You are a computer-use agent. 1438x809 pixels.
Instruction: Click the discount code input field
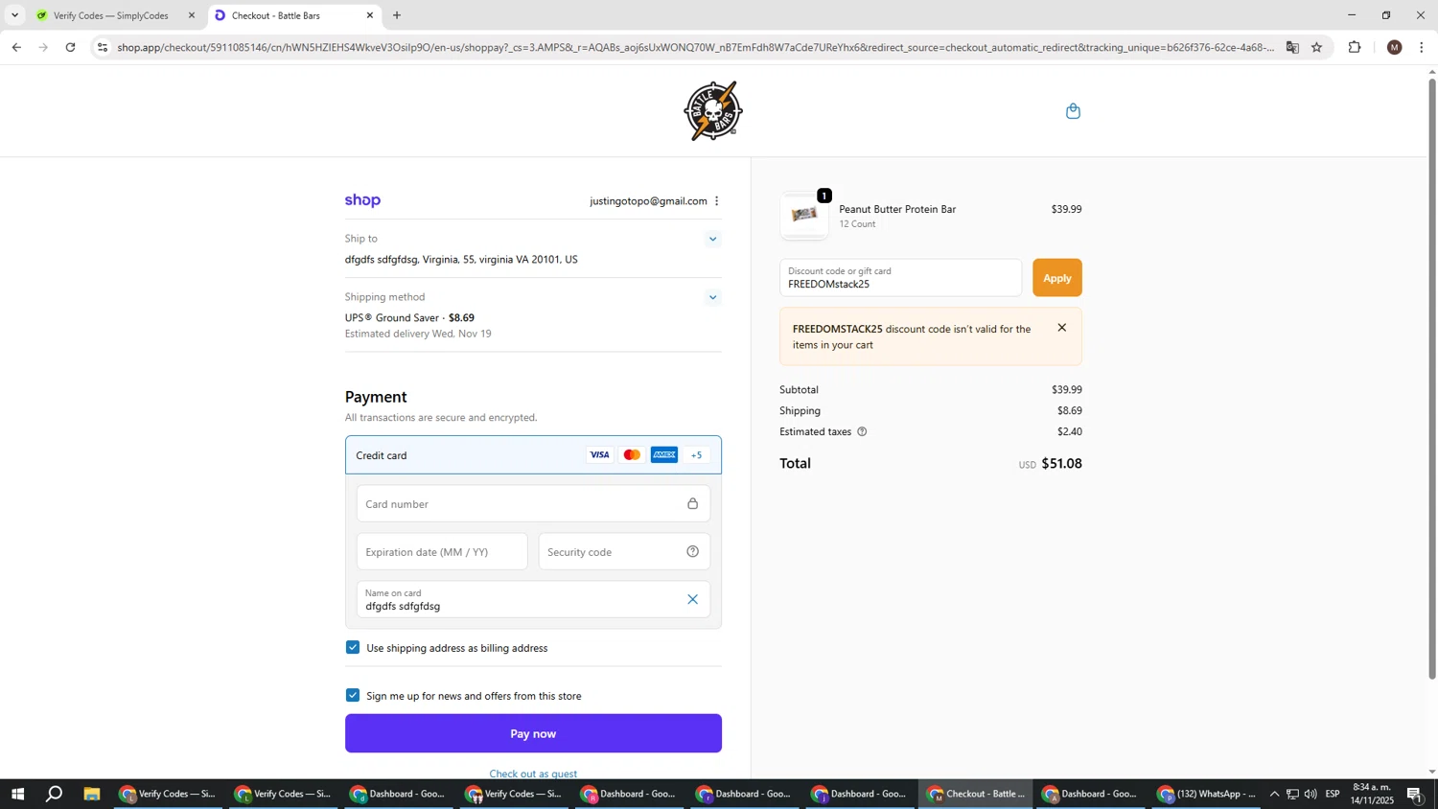click(900, 278)
